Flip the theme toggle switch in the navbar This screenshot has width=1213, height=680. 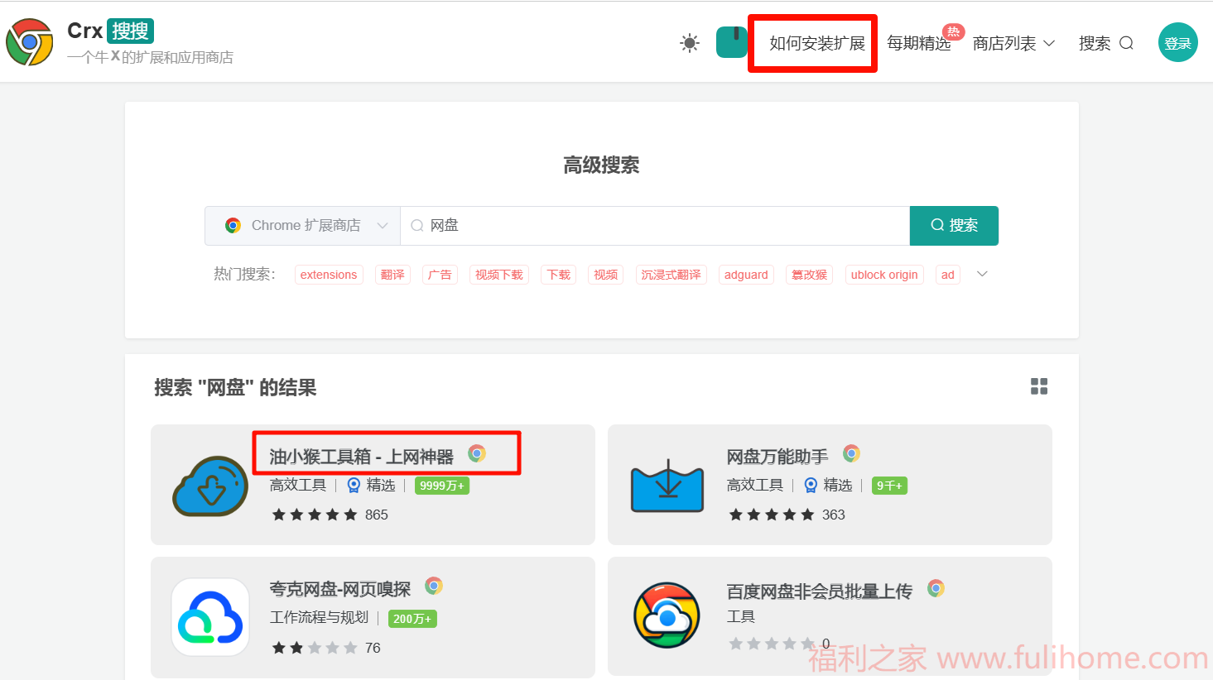click(732, 42)
